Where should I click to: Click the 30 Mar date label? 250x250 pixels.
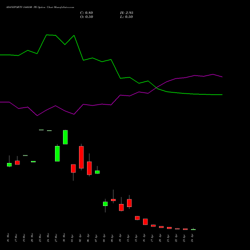coord(64,237)
